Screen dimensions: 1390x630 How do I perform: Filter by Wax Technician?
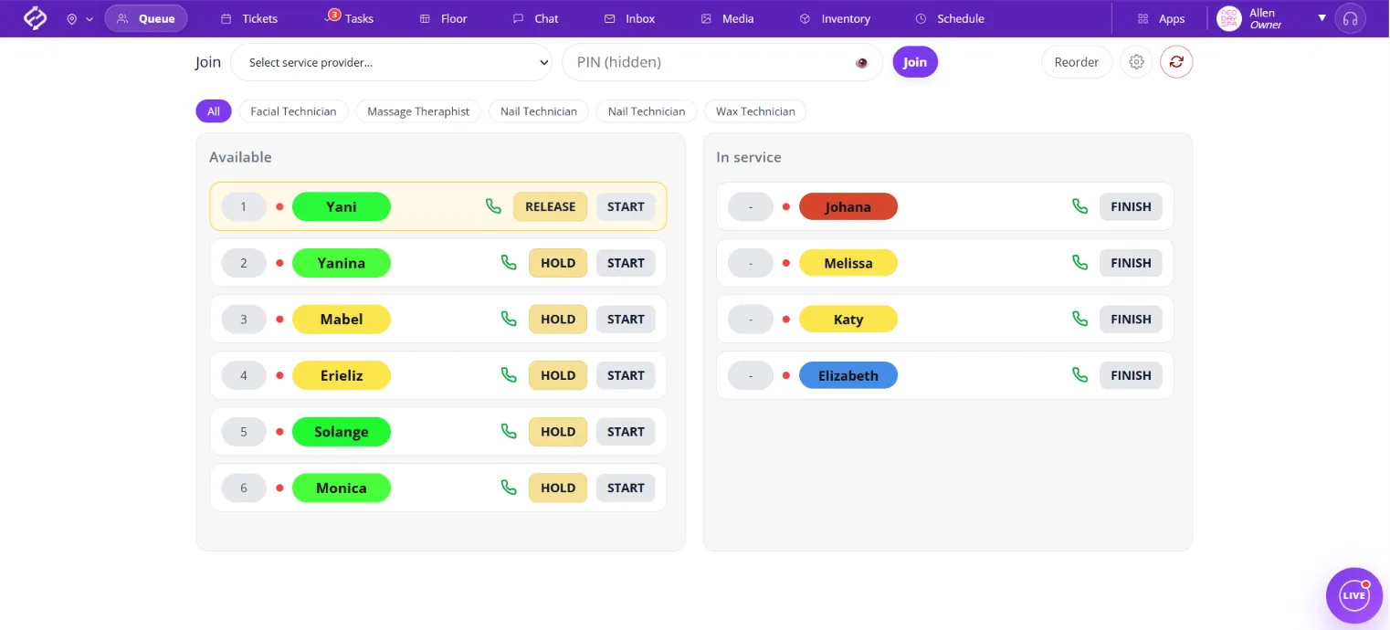tap(755, 111)
